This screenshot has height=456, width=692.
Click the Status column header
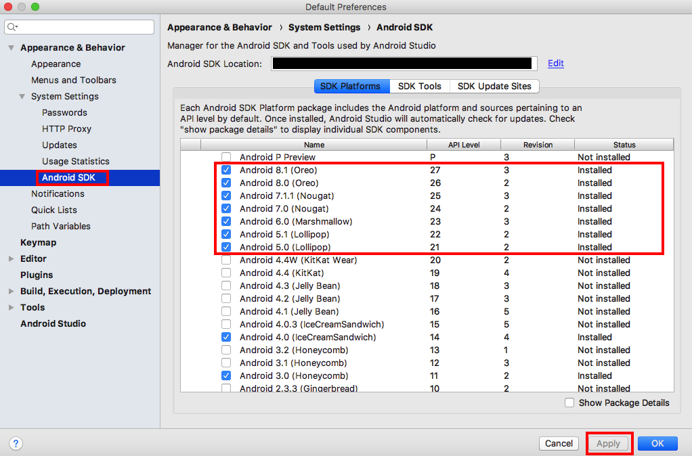click(624, 145)
